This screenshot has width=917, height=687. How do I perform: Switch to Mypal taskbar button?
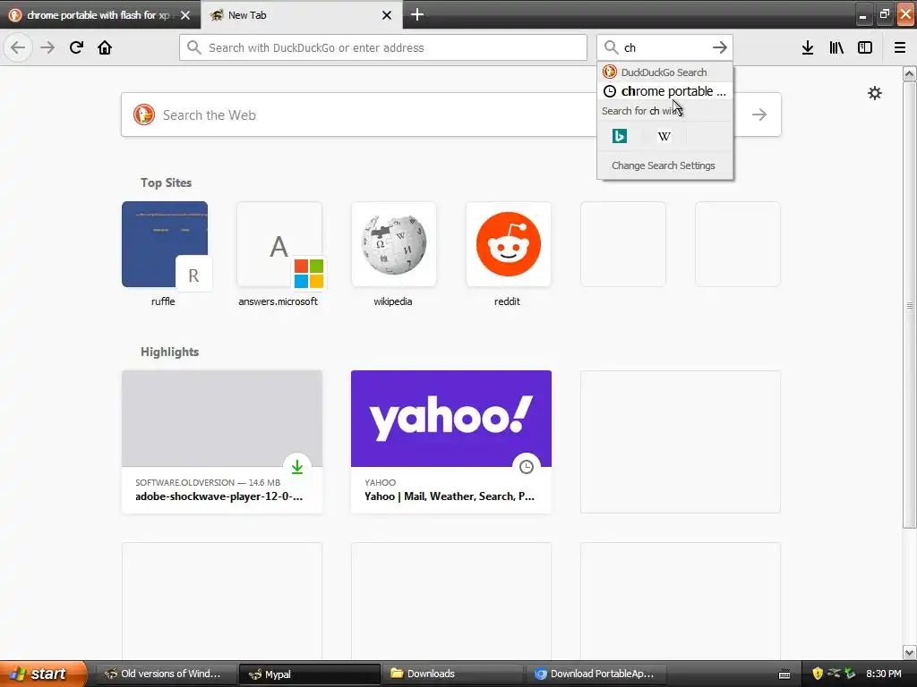click(x=309, y=674)
